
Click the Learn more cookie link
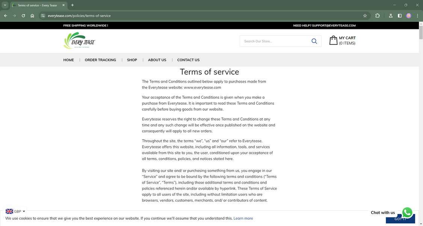(243, 218)
